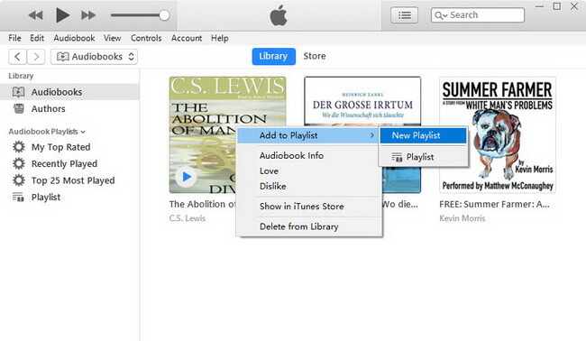Click the Apple logo in header

click(x=279, y=15)
